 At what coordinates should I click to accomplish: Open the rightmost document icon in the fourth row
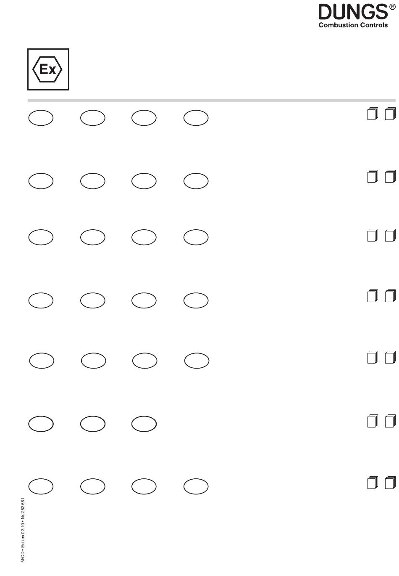click(390, 296)
